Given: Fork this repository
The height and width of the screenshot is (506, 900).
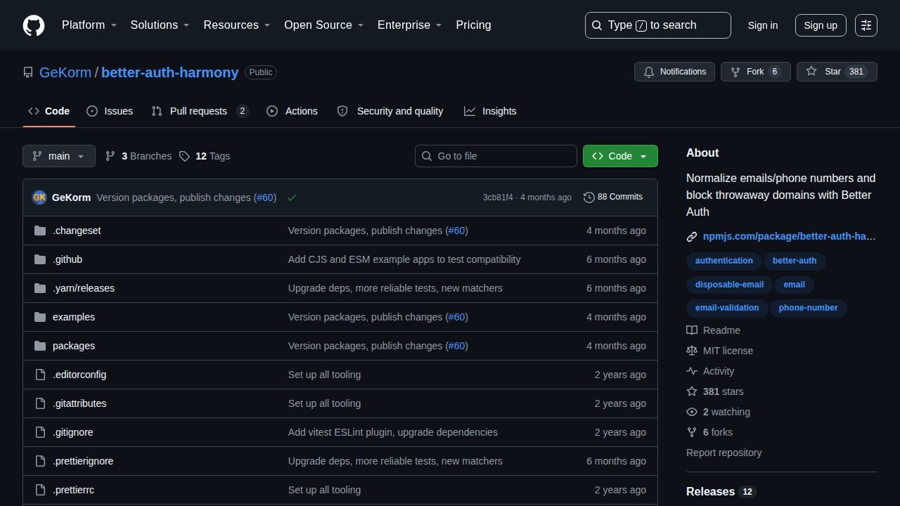Looking at the screenshot, I should point(756,72).
